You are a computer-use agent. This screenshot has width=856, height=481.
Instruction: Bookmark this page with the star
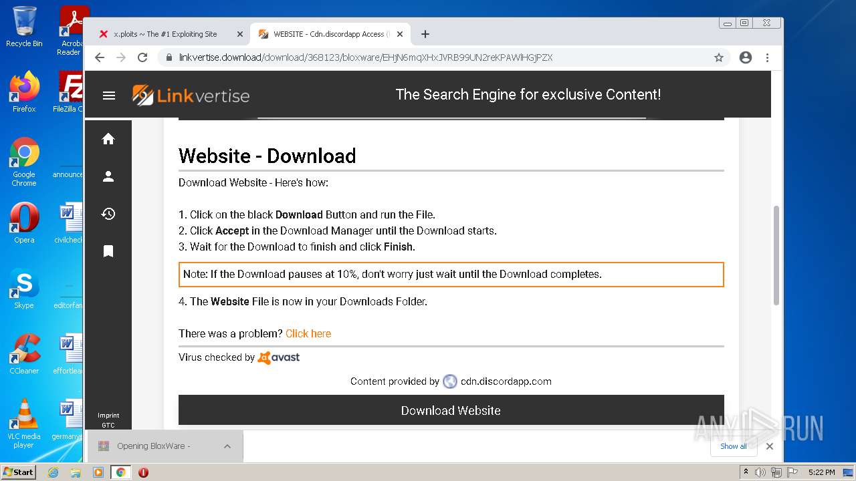point(719,57)
